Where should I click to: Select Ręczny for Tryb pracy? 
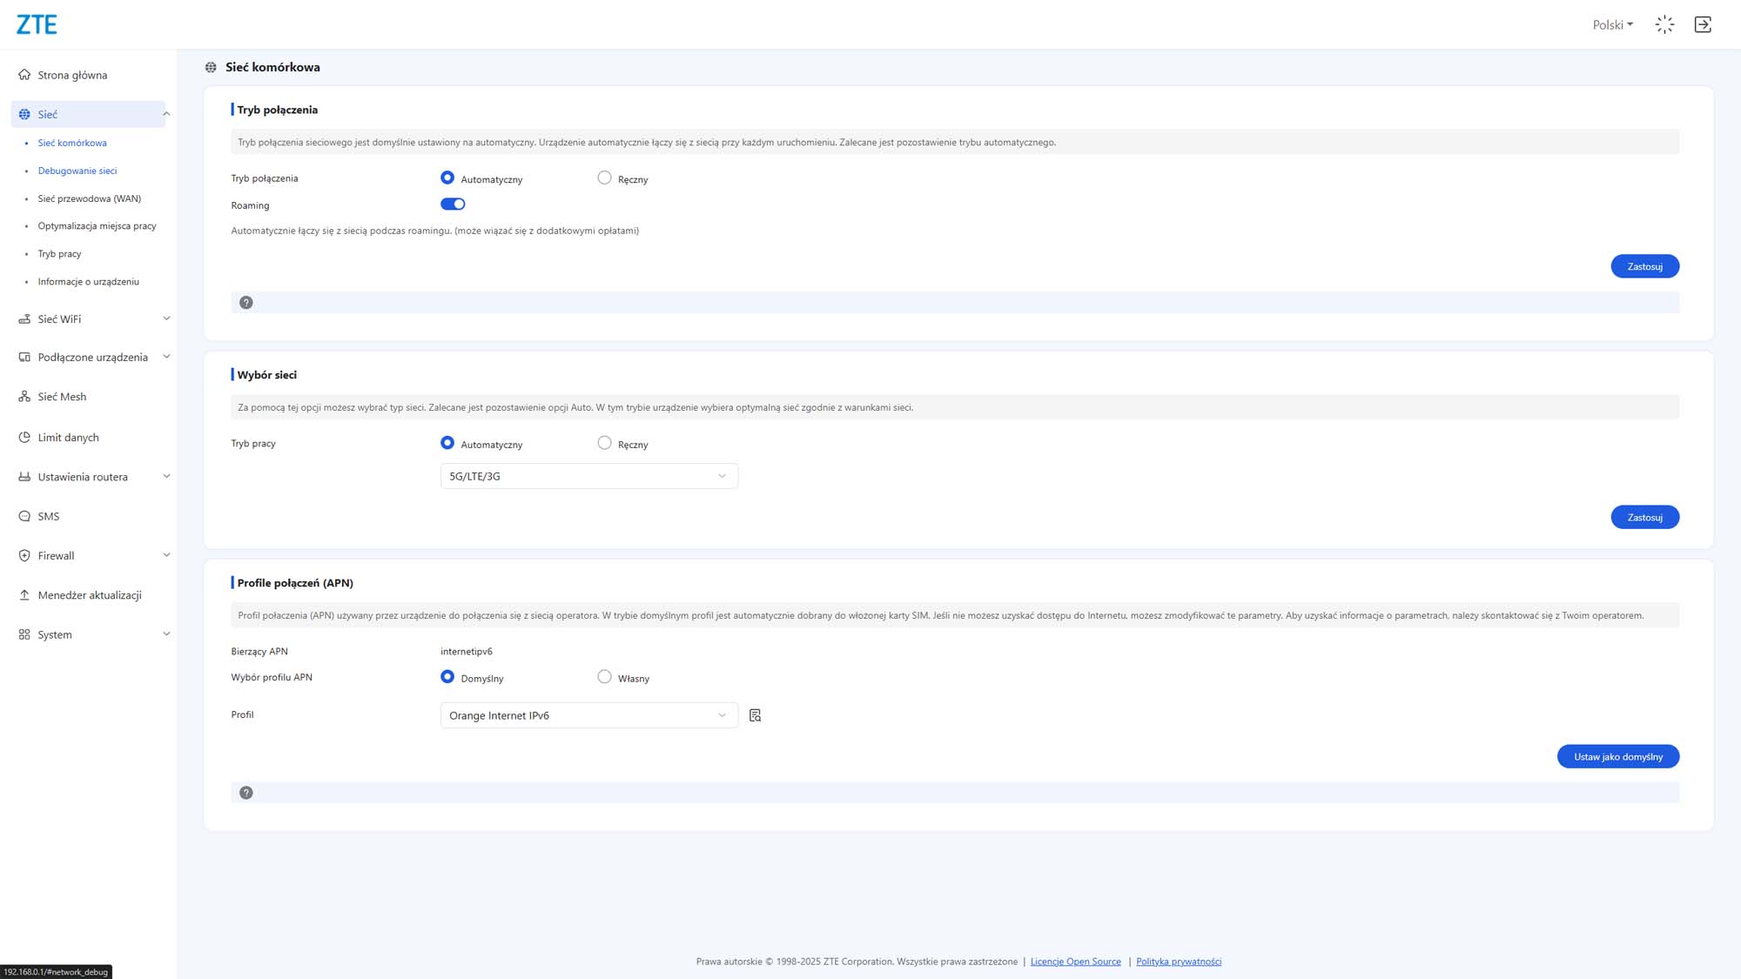[604, 443]
